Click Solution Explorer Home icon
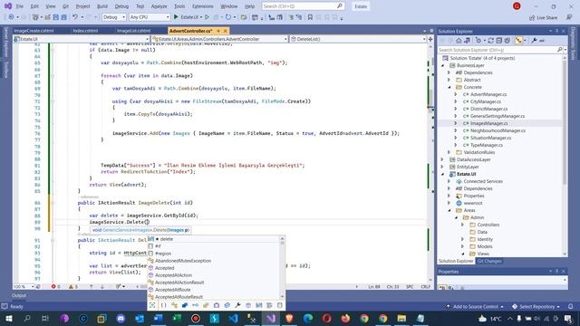 point(459,41)
